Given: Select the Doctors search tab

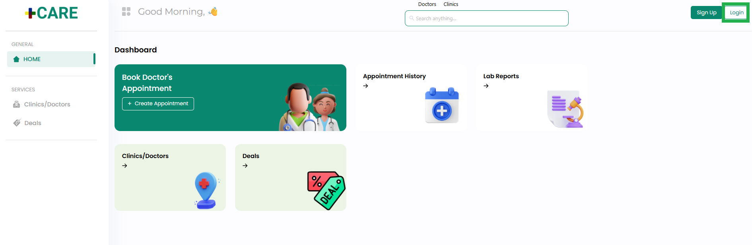Looking at the screenshot, I should [x=427, y=4].
